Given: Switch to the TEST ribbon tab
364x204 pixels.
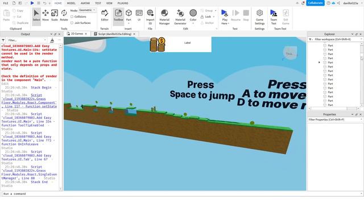Looking at the screenshot, I should coord(98,3).
